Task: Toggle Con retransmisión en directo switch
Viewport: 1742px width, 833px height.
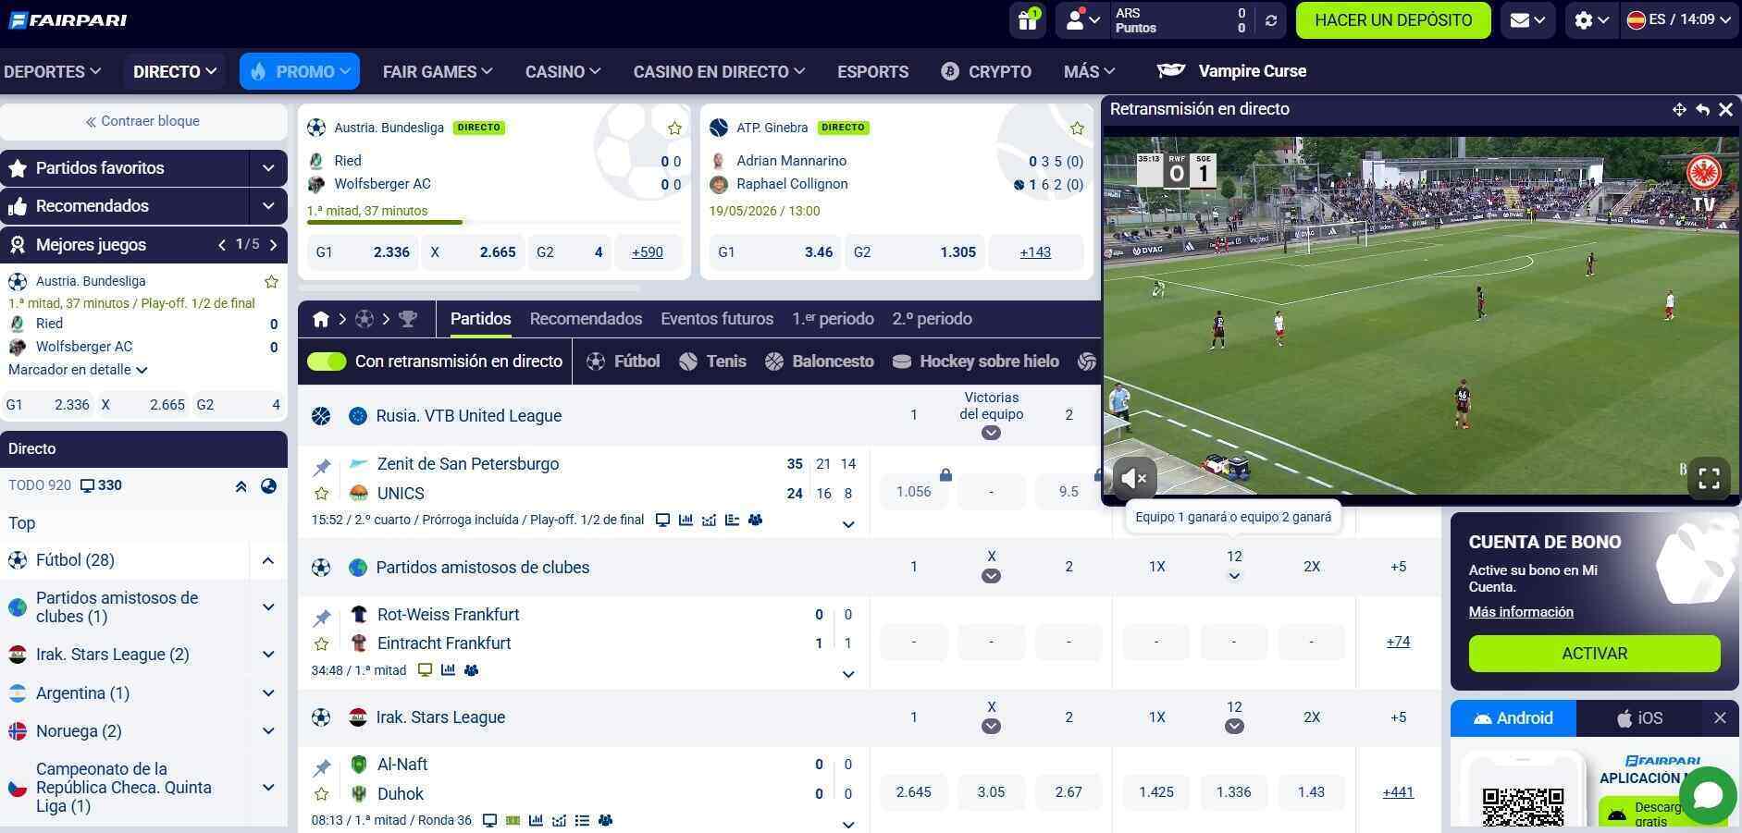Action: (x=327, y=361)
